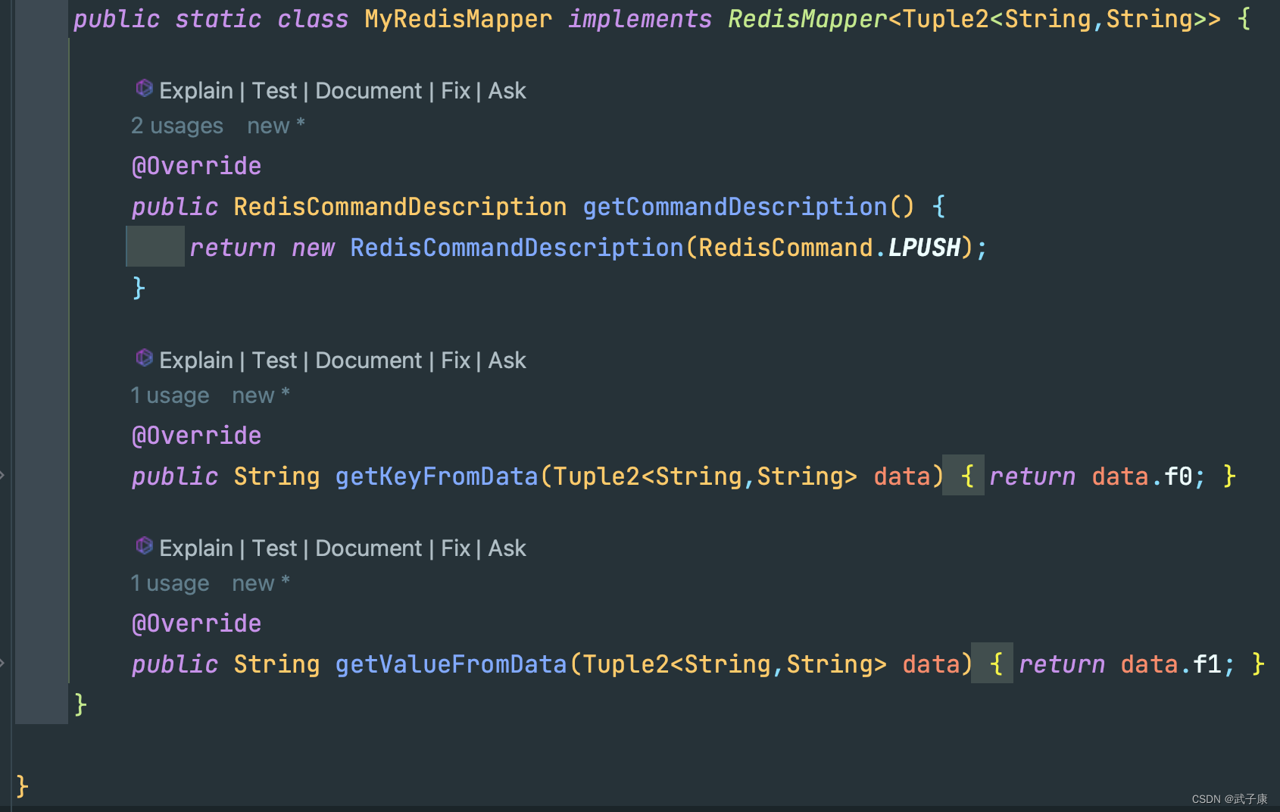This screenshot has width=1280, height=812.
Task: Click Fix above getKeyFromData method
Action: pos(455,361)
